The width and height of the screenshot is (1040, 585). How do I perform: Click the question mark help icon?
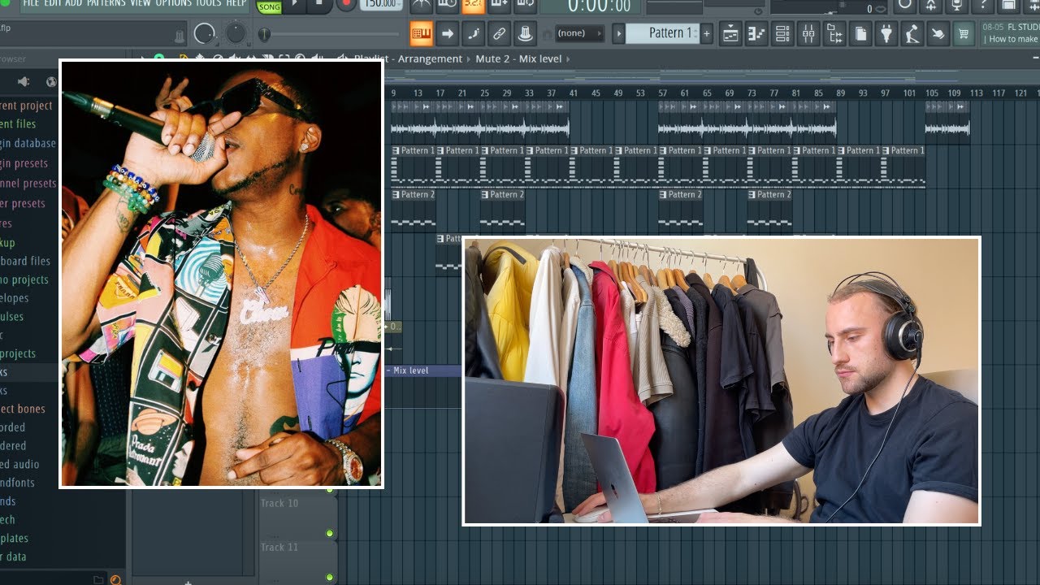pyautogui.click(x=982, y=5)
